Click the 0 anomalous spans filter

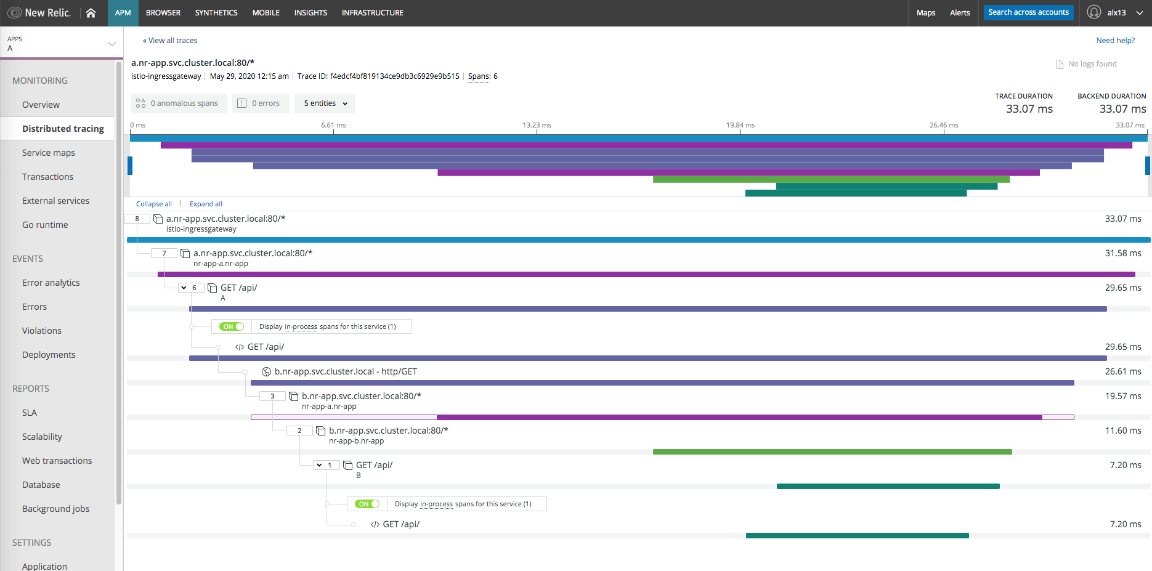tap(179, 103)
